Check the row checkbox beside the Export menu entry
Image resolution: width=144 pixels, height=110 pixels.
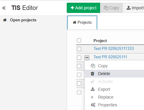79,92
